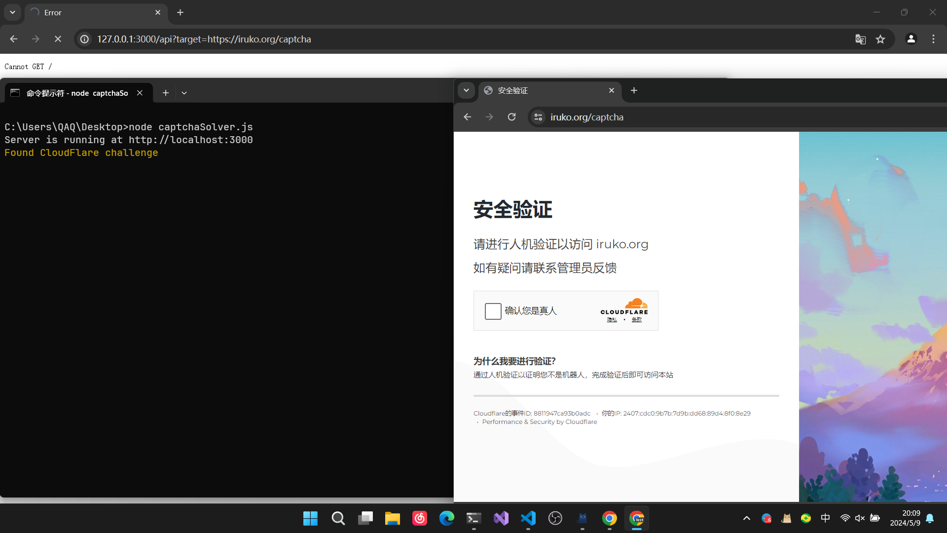Click the Cloudflare privacy link under the logo
The width and height of the screenshot is (947, 533).
click(x=612, y=320)
